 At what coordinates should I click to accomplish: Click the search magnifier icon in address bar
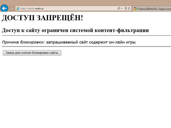pyautogui.click(x=119, y=8)
